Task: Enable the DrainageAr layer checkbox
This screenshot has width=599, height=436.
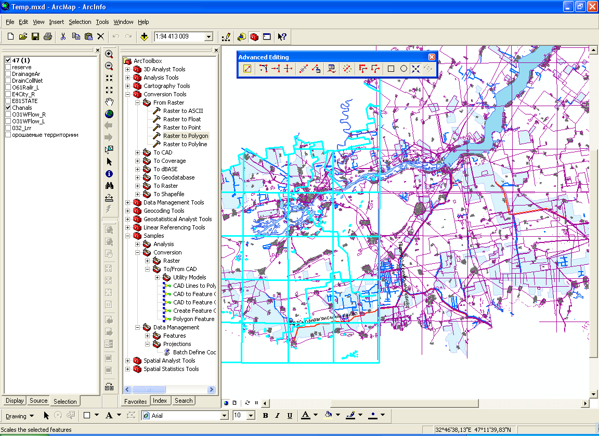Action: pyautogui.click(x=8, y=74)
